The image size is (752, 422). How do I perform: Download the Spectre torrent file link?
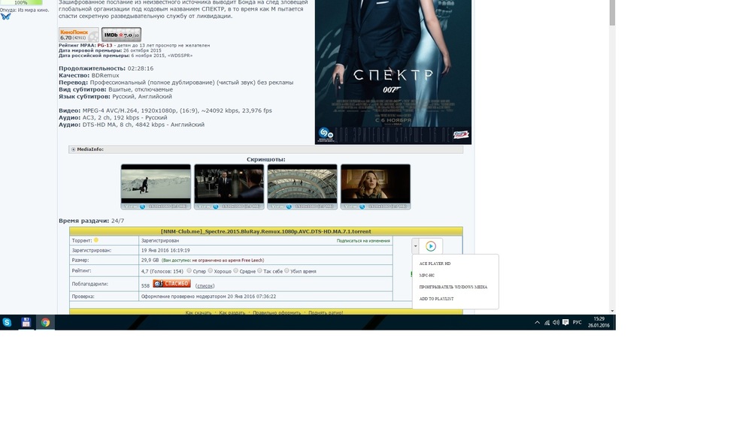pos(265,231)
